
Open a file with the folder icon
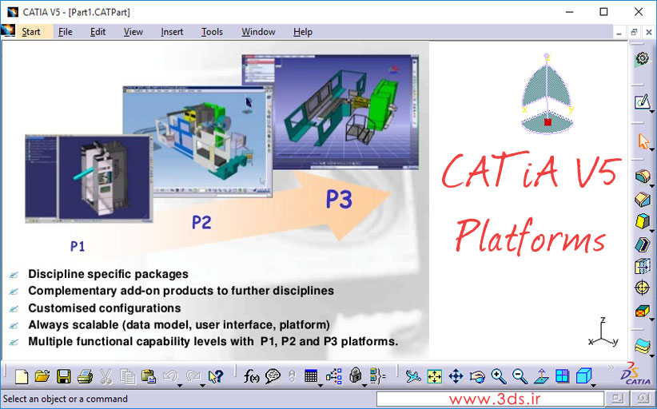click(x=42, y=376)
